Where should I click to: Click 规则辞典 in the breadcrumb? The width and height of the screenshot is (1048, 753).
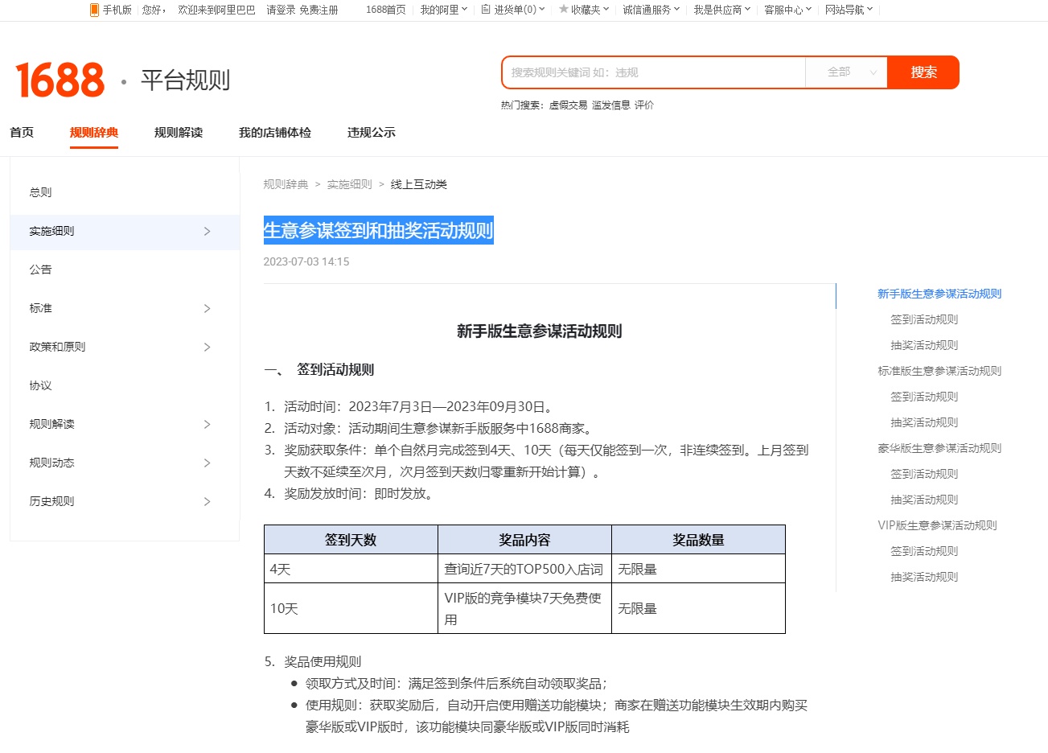(286, 184)
